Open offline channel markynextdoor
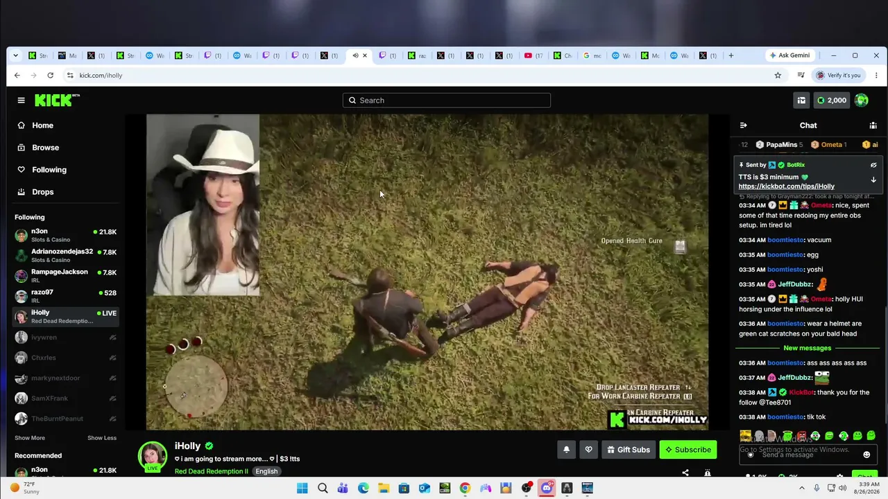This screenshot has width=888, height=499. (66, 378)
